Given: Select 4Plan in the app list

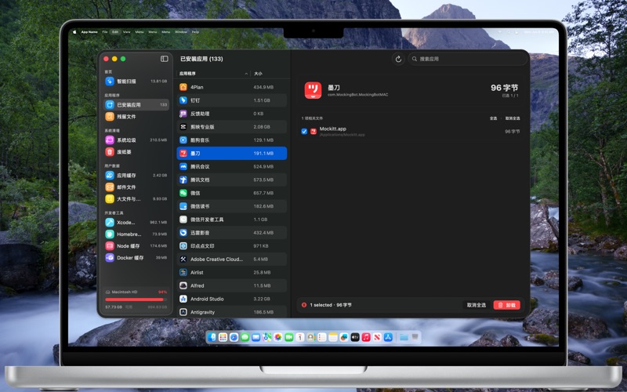Looking at the screenshot, I should point(232,87).
